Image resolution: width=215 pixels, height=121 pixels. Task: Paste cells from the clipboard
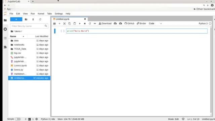click(x=75, y=24)
